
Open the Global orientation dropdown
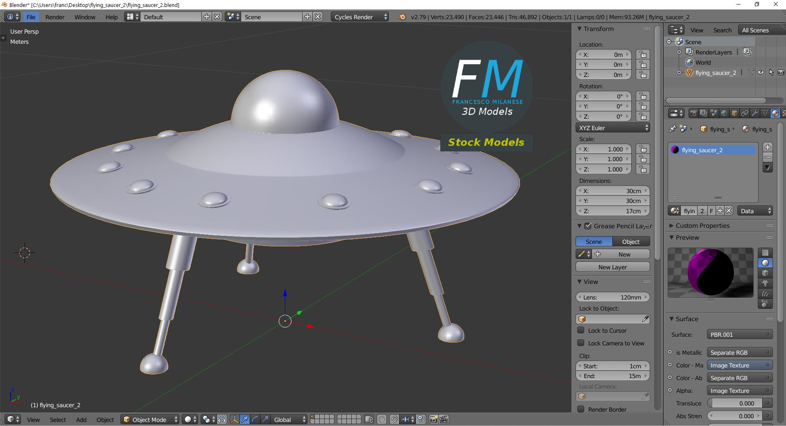[289, 419]
